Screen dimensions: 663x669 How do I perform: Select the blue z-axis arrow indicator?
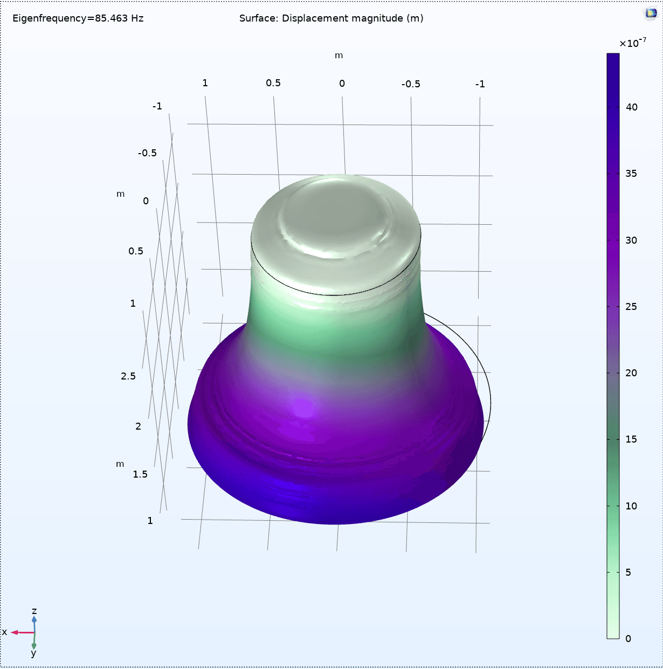[33, 620]
